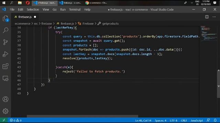Viewport: 220px width, 123px height.
Task: Open the Edit menu
Action: coord(21,10)
